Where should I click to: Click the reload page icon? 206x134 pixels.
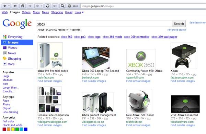tap(48, 6)
